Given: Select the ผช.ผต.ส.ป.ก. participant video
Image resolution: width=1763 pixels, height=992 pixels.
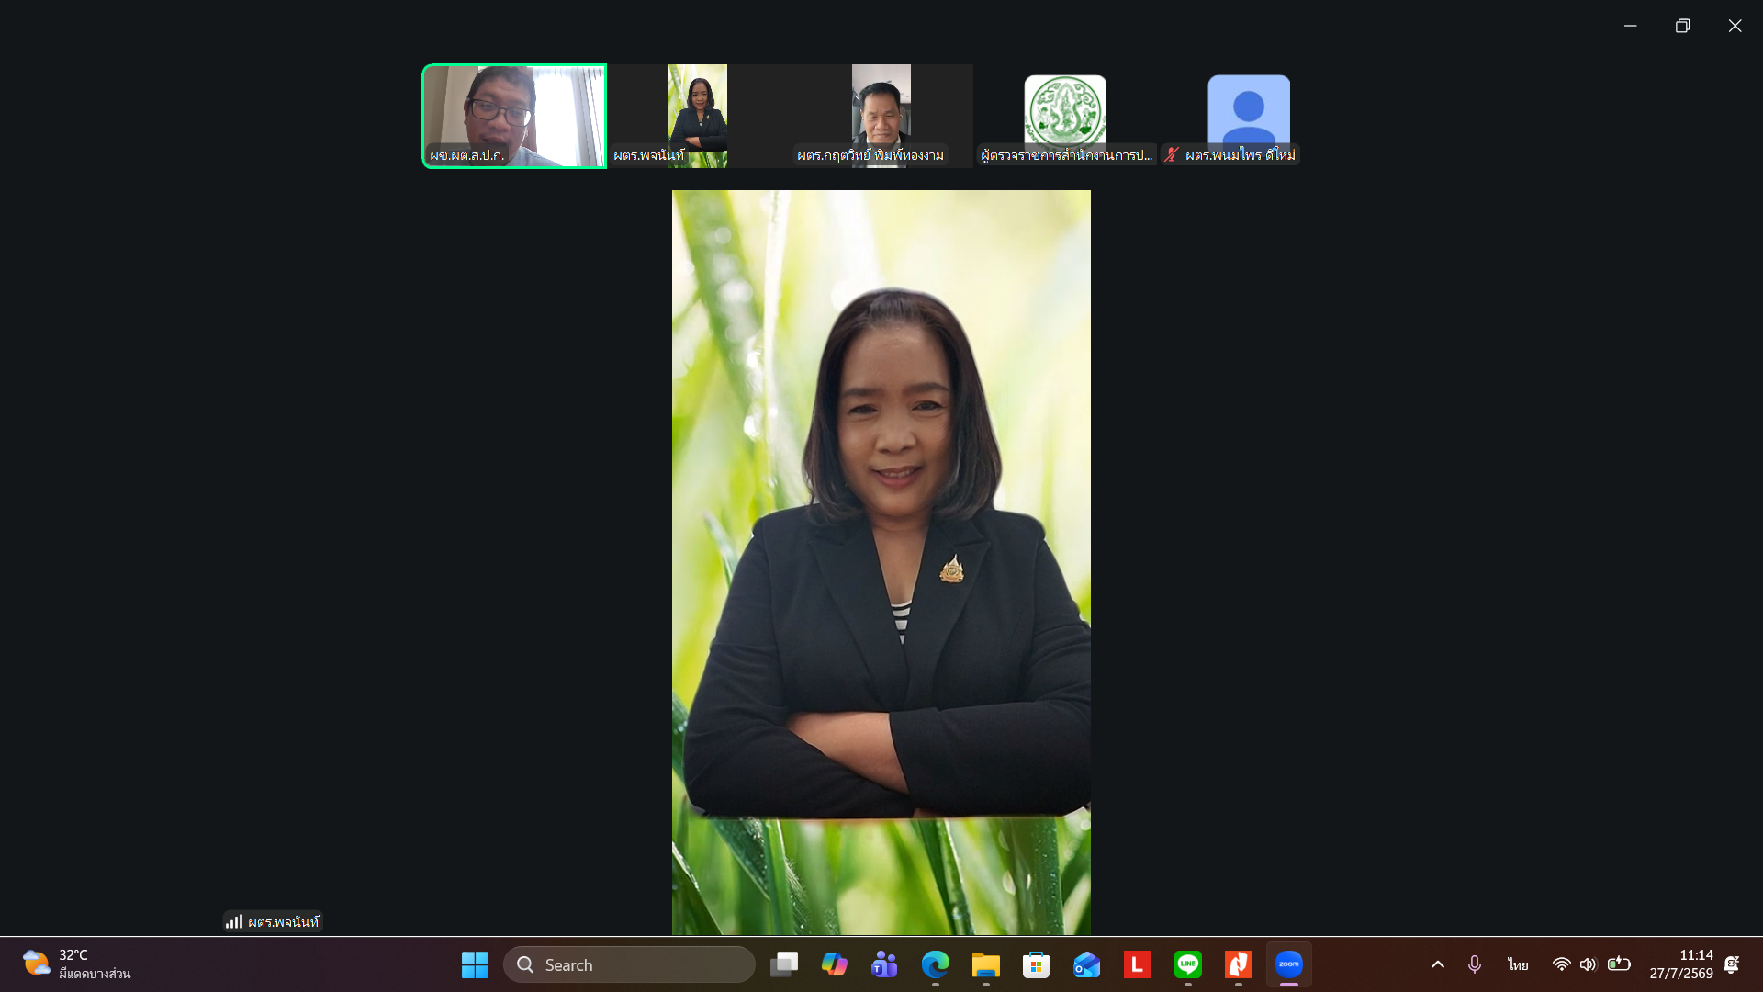Looking at the screenshot, I should point(514,116).
